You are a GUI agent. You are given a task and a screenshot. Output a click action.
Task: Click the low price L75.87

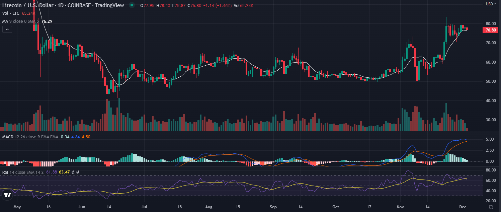coord(179,5)
